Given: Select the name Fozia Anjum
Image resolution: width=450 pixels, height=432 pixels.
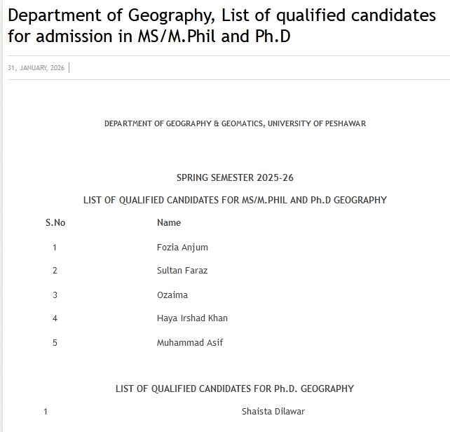Looking at the screenshot, I should click(182, 247).
